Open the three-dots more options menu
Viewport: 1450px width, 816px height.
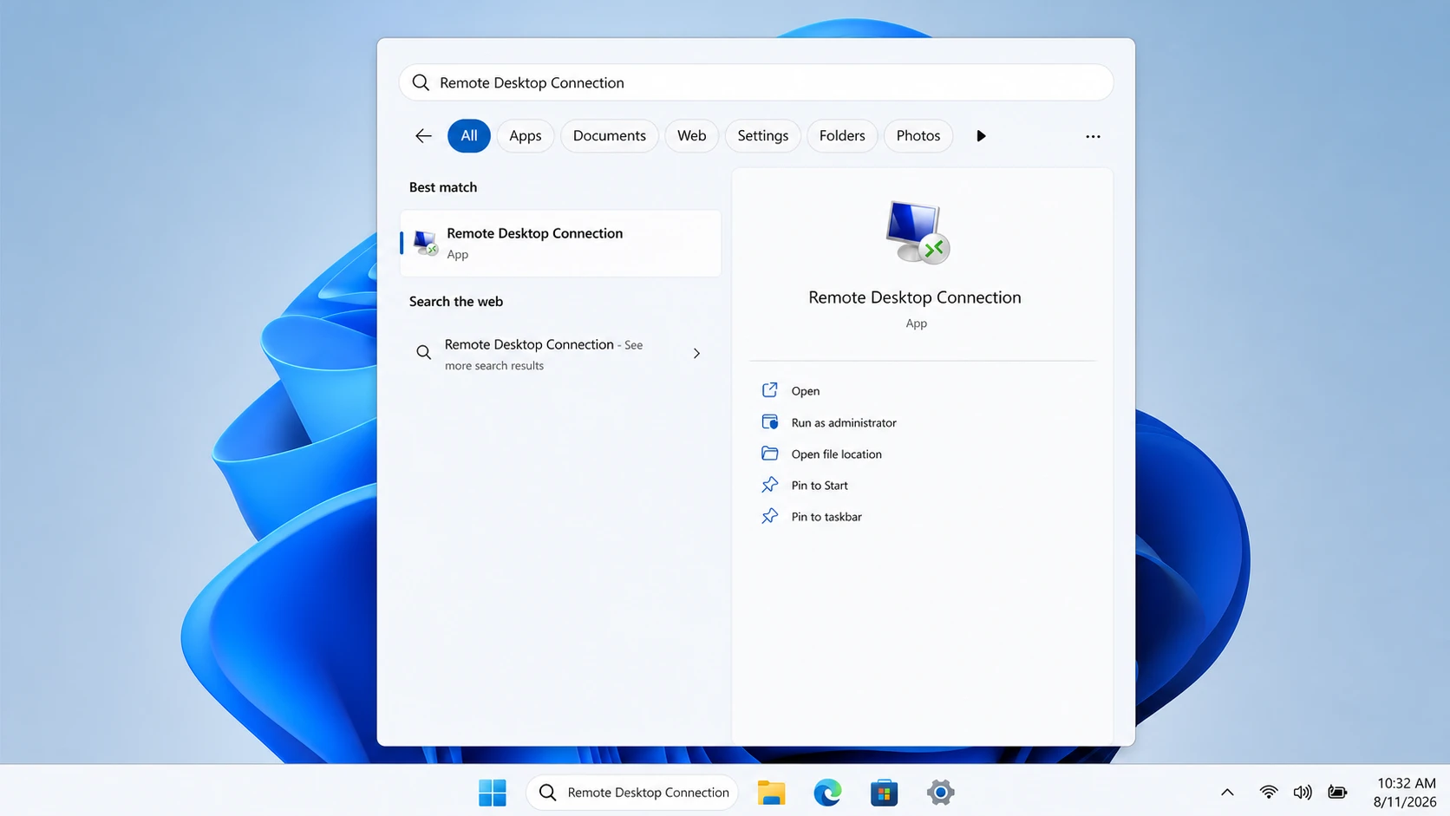pyautogui.click(x=1093, y=136)
